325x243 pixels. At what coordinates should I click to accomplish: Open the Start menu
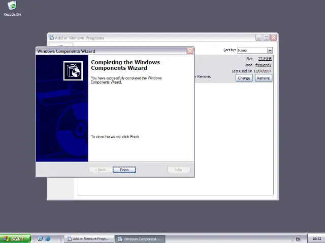point(15,238)
